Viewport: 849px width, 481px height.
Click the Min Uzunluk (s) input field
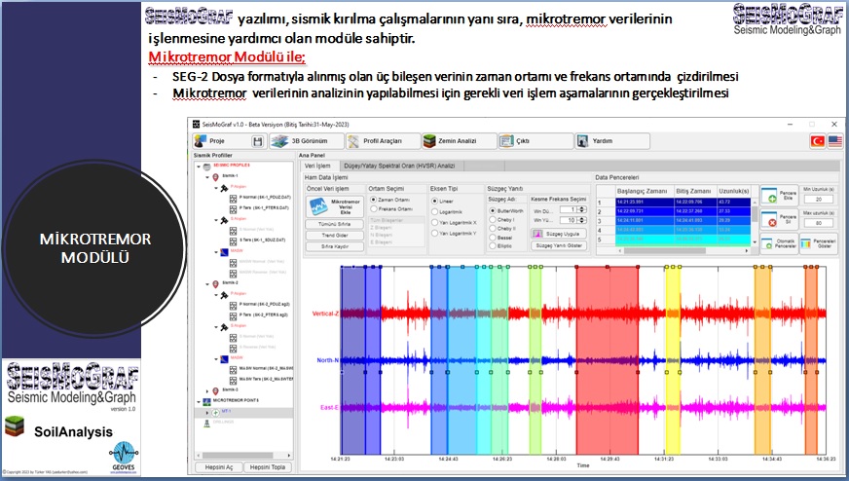pos(818,200)
